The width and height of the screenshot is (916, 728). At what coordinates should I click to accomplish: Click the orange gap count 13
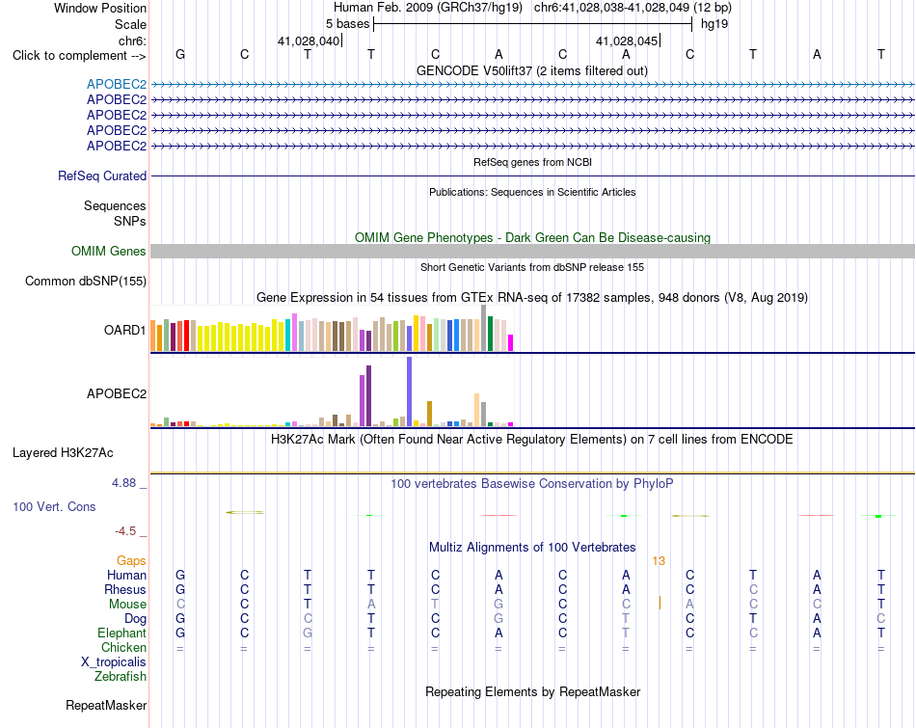pos(659,561)
